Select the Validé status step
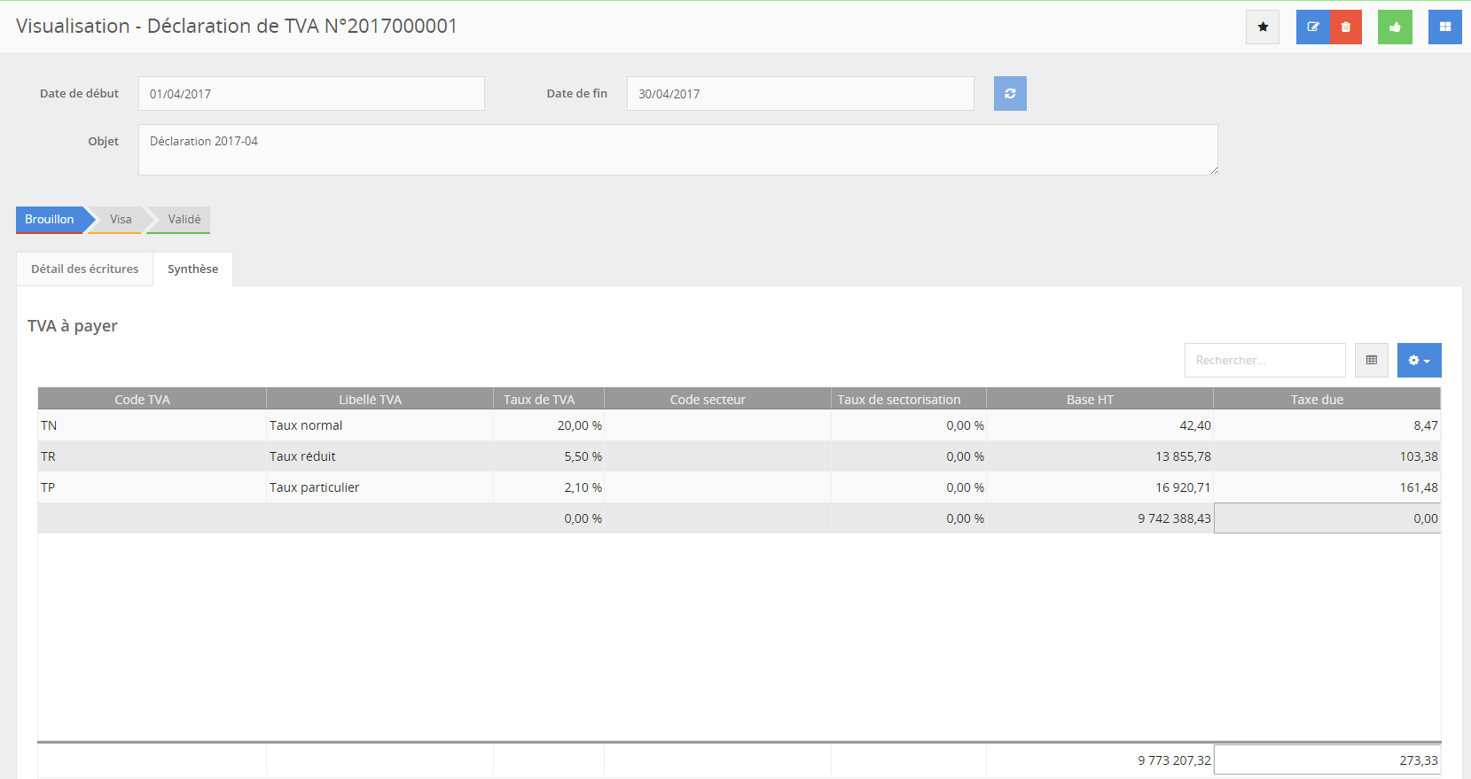The image size is (1471, 779). (x=184, y=219)
